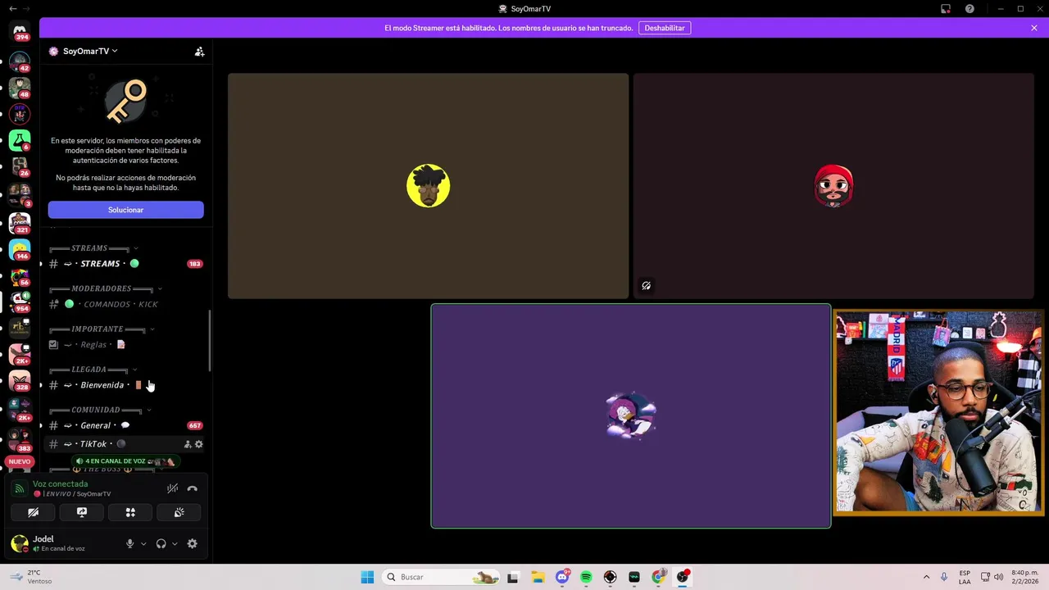Collapse the COMUNIDAD category
The width and height of the screenshot is (1049, 590).
[100, 410]
